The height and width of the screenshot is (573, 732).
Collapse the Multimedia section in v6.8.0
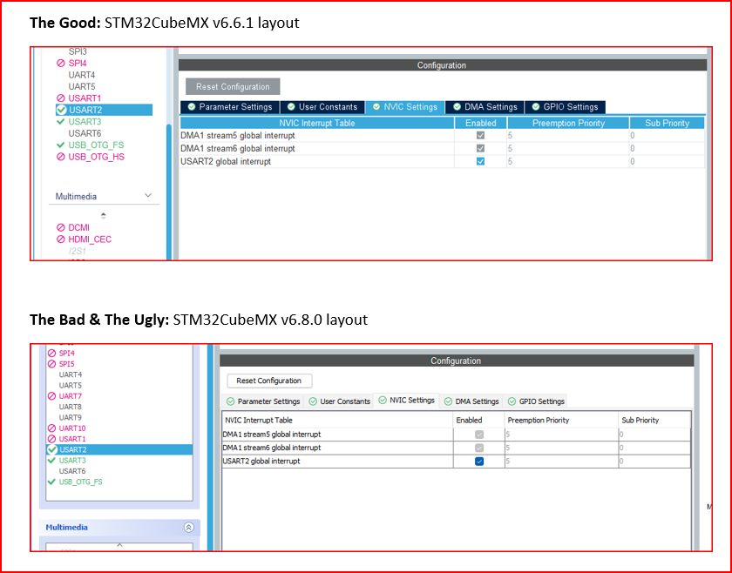click(x=188, y=527)
